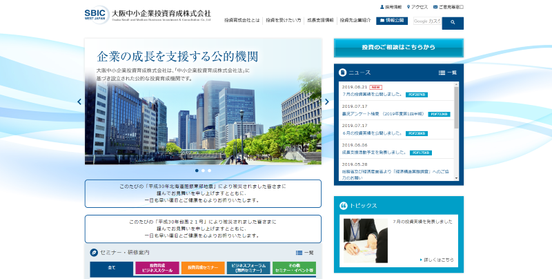Click 詳しくはこちら in topics
The width and height of the screenshot is (552, 279).
tap(437, 260)
